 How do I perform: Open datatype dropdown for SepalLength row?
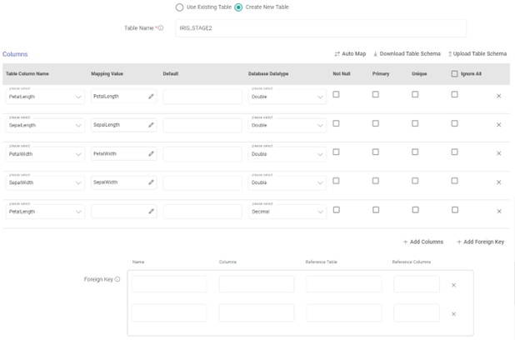coord(287,125)
